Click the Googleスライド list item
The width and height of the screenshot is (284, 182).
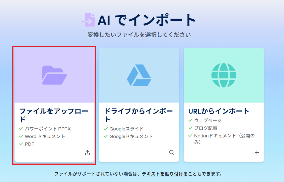pos(126,129)
